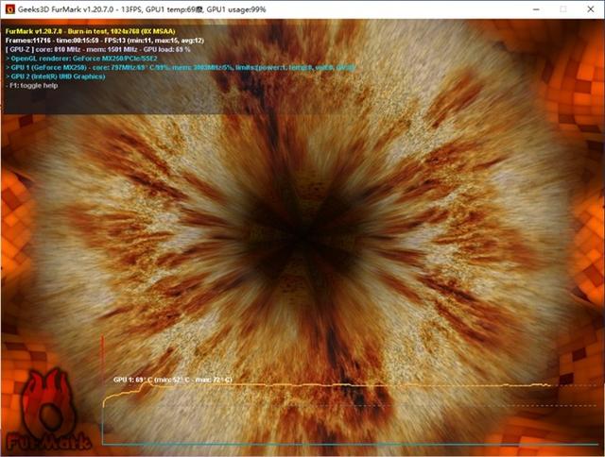Click the 'GPU 1 (GeForce MX250)' info line
Image resolution: width=605 pixels, height=457 pixels.
click(181, 67)
